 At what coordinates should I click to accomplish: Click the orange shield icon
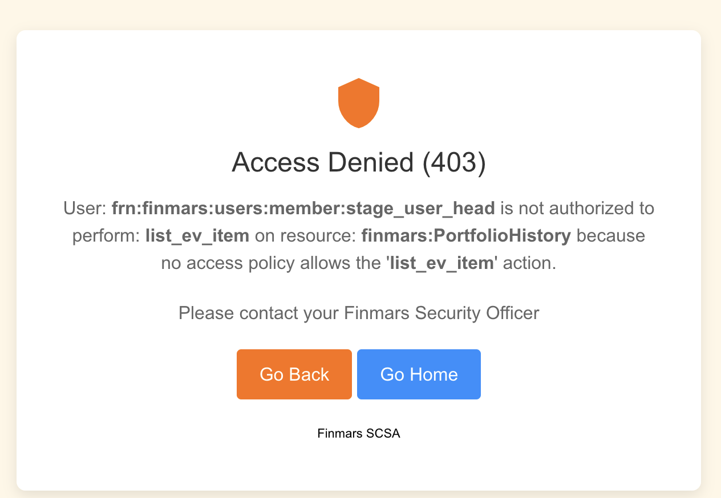coord(359,103)
